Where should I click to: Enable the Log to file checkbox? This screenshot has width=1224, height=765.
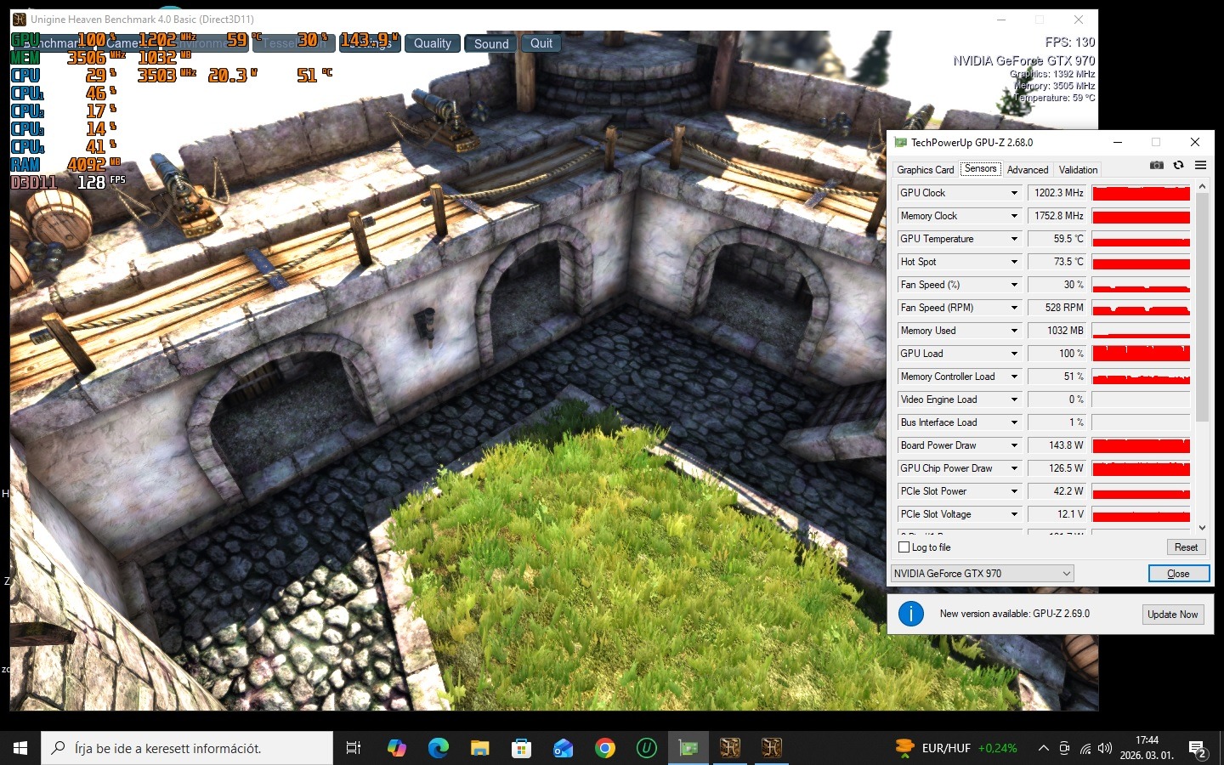(904, 547)
